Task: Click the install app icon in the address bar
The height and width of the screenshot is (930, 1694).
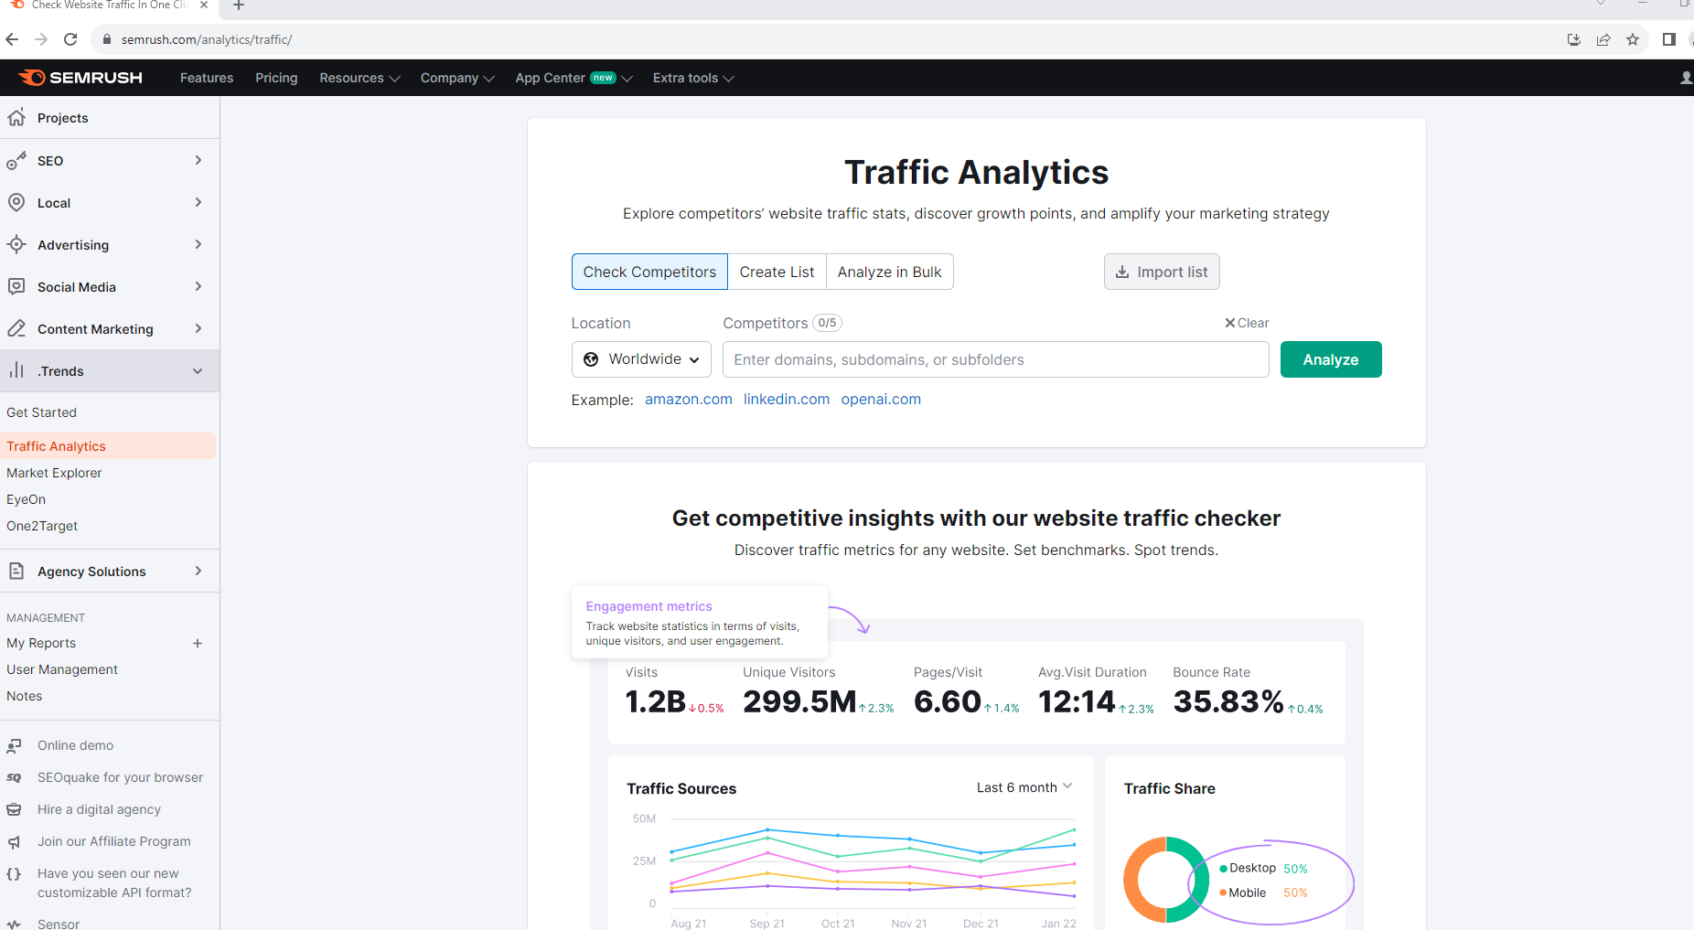Action: pyautogui.click(x=1574, y=39)
